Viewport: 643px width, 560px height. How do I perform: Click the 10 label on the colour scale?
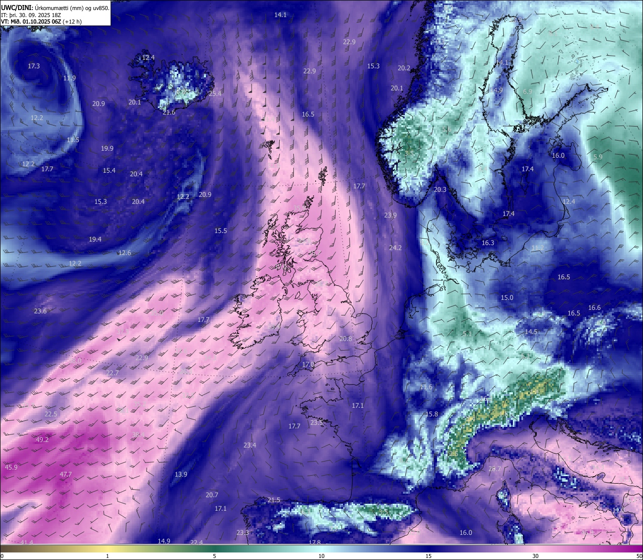tap(321, 556)
